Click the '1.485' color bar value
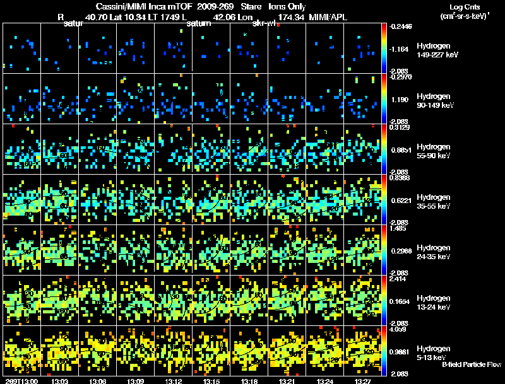The width and height of the screenshot is (505, 384). (x=398, y=228)
